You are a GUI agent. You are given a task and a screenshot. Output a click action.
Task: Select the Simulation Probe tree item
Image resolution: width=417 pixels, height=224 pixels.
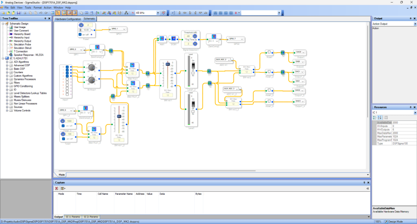tap(21, 44)
